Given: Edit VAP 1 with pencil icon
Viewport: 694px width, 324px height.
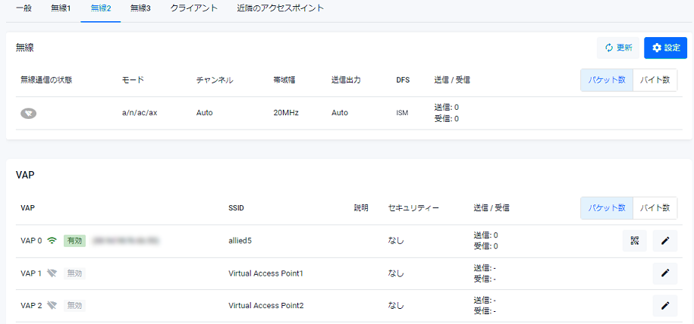Looking at the screenshot, I should point(665,273).
